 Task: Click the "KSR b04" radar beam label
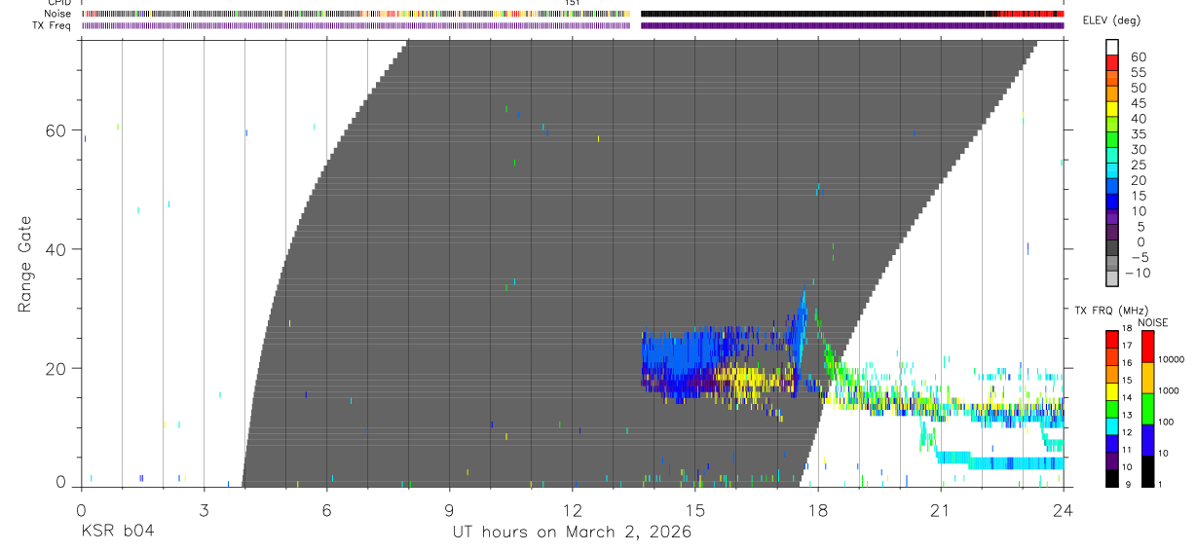117,532
